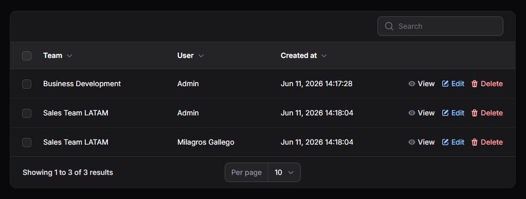View the Milagros Gallego record

(x=421, y=142)
